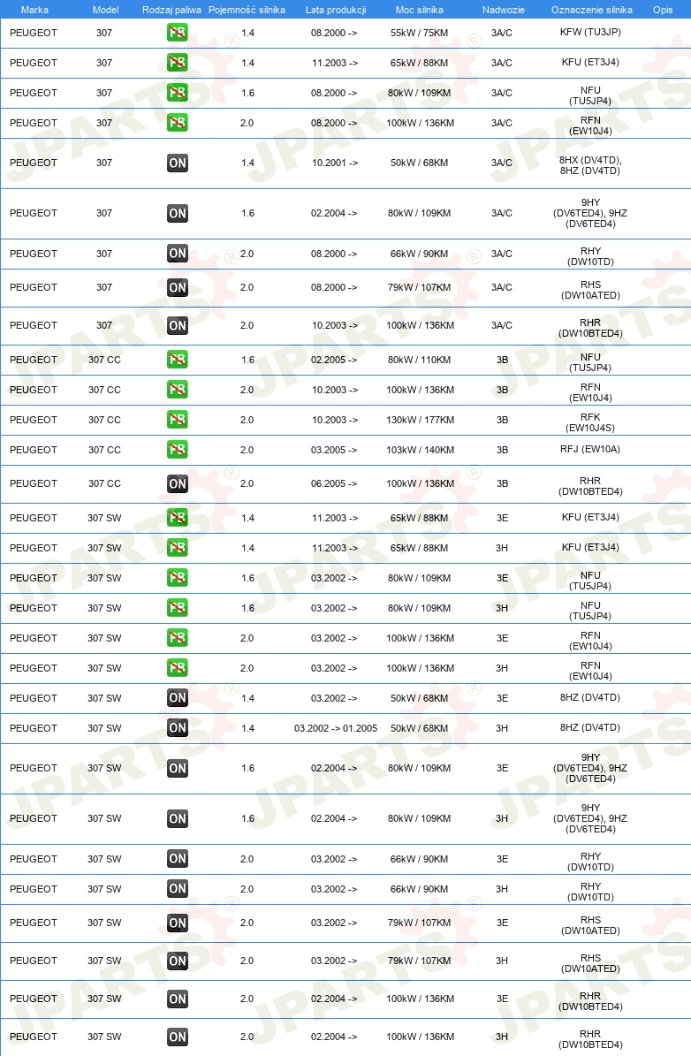Click the 50kW / 68KM cell in the 10.2001 row
The height and width of the screenshot is (1056, 691).
pos(419,163)
